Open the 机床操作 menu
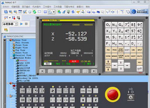Viewport: 150px width, 108px height. tap(36, 7)
